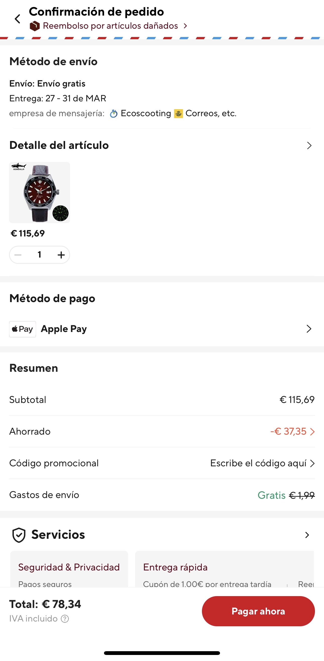324x661 pixels.
Task: Increase quantity with the plus button
Action: coord(61,255)
